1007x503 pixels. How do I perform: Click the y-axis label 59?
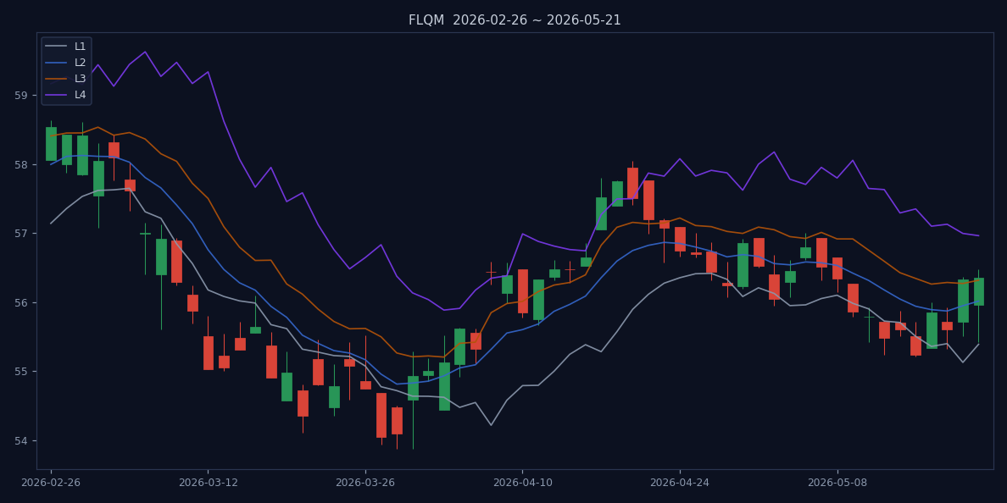pyautogui.click(x=21, y=96)
